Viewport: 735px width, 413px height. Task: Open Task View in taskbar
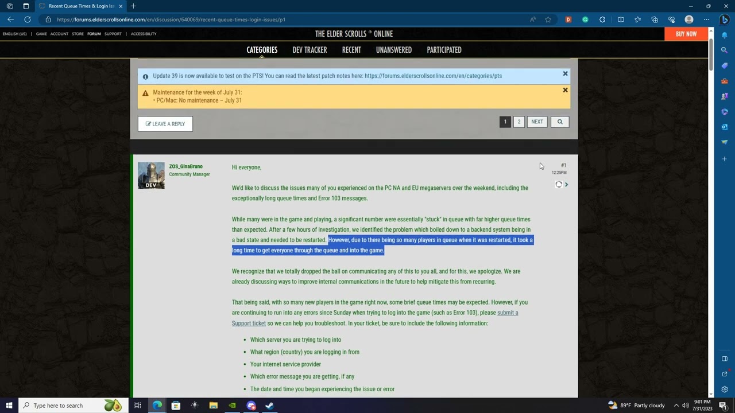coord(138,406)
